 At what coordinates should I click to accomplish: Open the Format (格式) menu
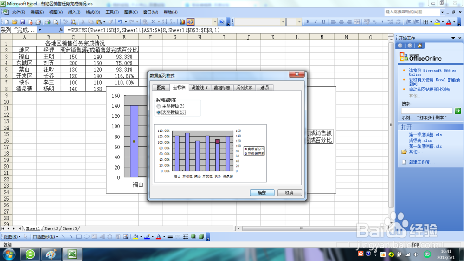tap(93, 12)
